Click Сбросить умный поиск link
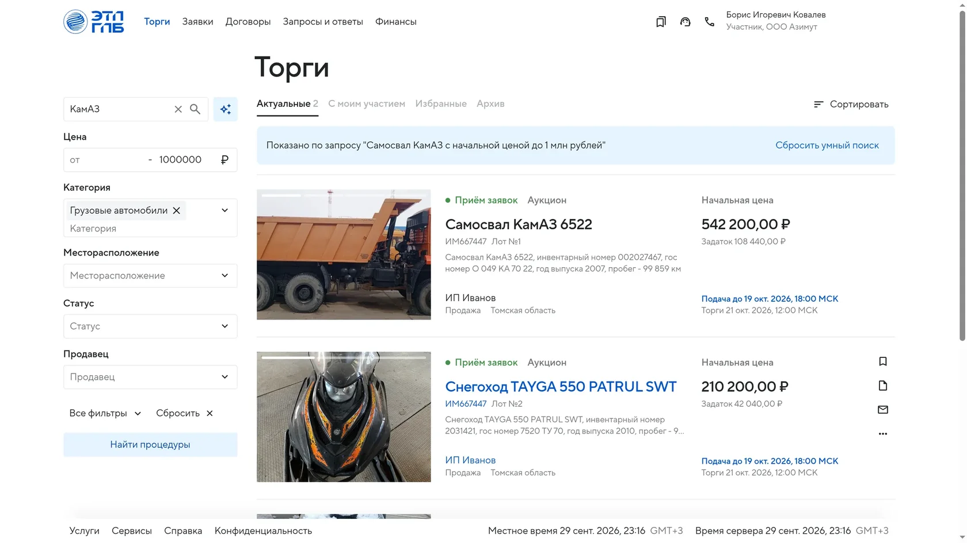967x543 pixels. 827,145
